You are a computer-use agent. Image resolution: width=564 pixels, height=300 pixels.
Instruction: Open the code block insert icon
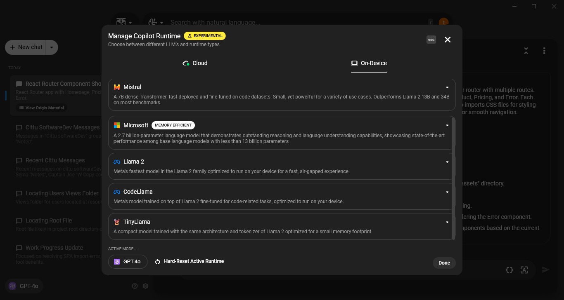click(x=509, y=270)
